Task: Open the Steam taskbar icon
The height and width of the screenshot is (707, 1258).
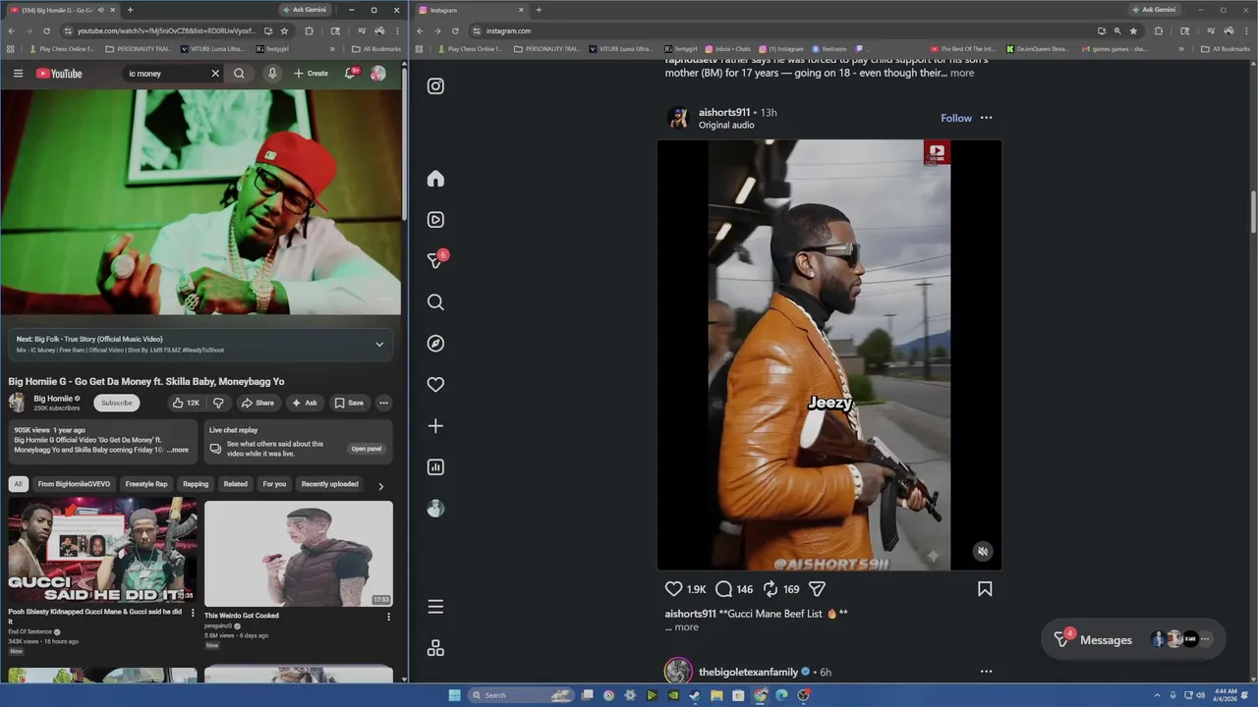Action: pyautogui.click(x=695, y=695)
